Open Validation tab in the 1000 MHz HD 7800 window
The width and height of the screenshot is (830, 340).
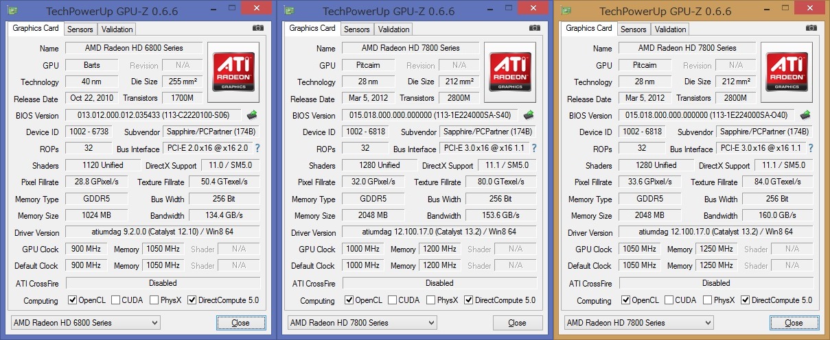click(394, 29)
